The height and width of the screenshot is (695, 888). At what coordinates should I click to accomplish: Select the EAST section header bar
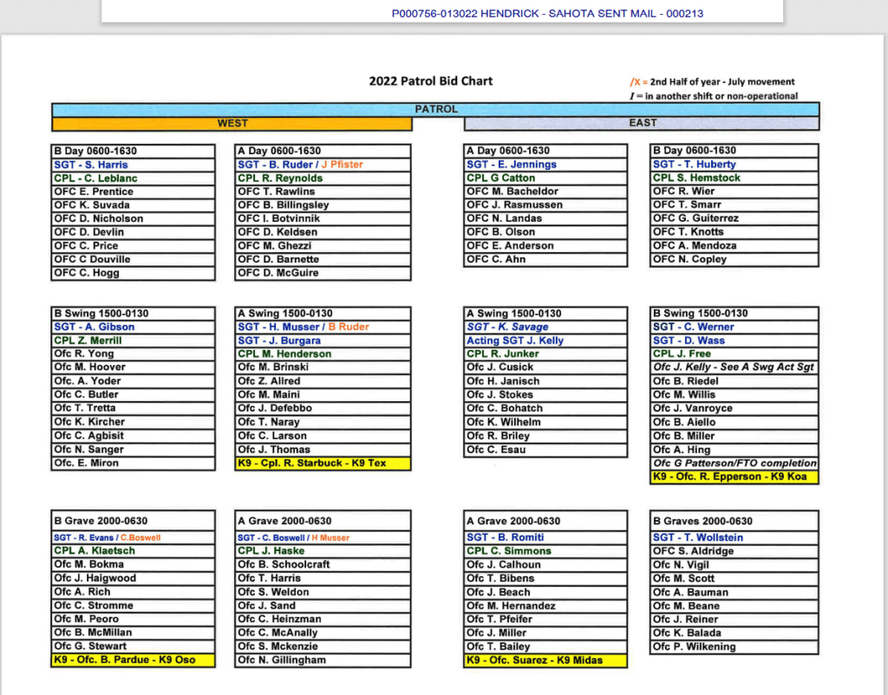(x=642, y=123)
